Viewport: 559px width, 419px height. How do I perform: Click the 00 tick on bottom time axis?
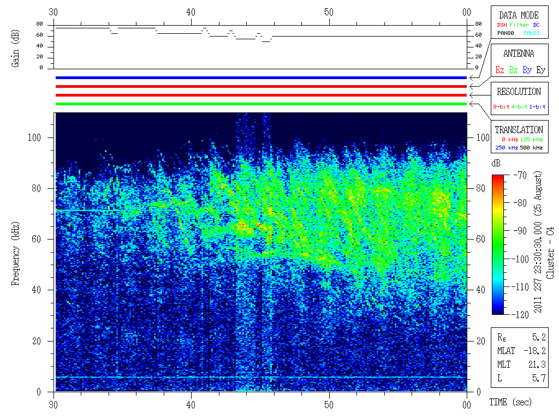click(x=467, y=405)
